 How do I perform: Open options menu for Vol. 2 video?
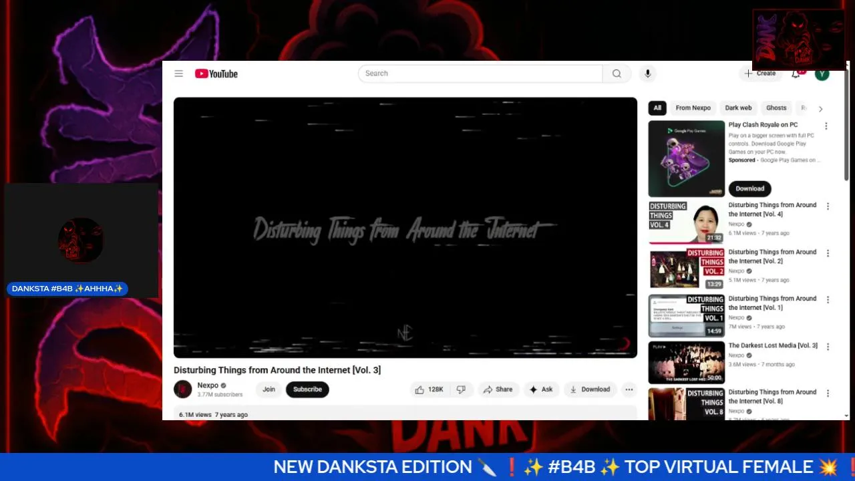(x=828, y=253)
